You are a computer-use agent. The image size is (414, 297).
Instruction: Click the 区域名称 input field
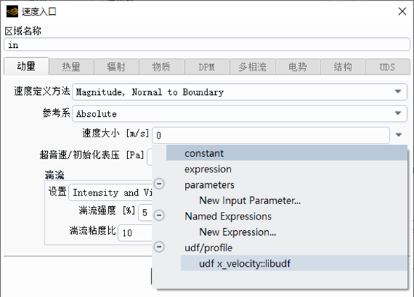click(x=207, y=44)
